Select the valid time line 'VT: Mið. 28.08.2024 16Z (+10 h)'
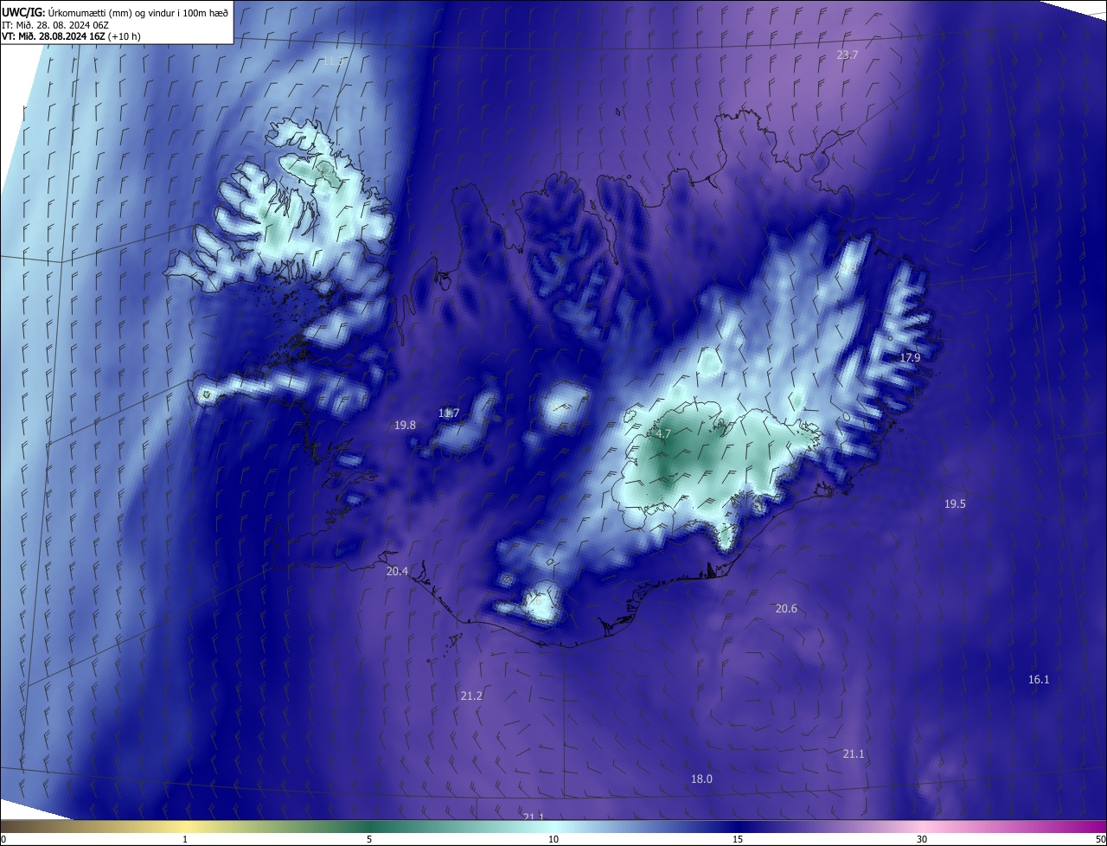The width and height of the screenshot is (1107, 846). (x=71, y=37)
